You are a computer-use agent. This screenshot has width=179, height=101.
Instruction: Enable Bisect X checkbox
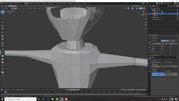point(162,48)
